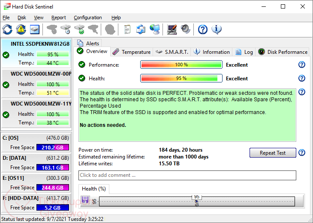Switch to the Temperature tab
This screenshot has height=223, width=313.
(x=132, y=52)
